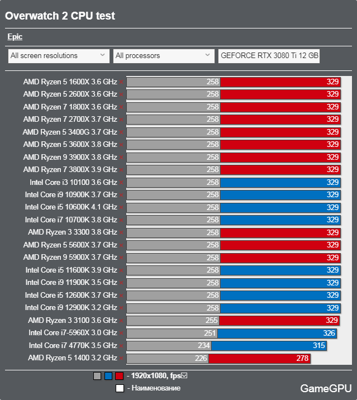Remove Intel Core i5 10600K row via red X

point(121,208)
